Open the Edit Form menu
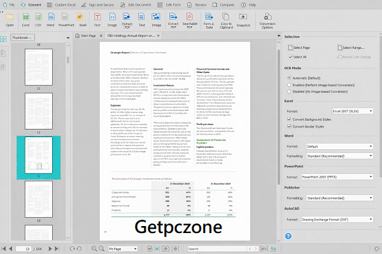 169,4
